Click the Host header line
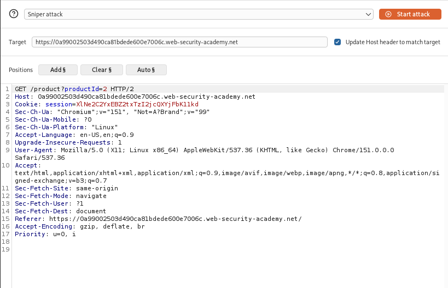 click(x=135, y=97)
